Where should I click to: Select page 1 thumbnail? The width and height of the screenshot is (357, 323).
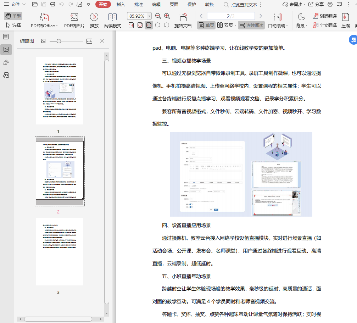pyautogui.click(x=60, y=91)
